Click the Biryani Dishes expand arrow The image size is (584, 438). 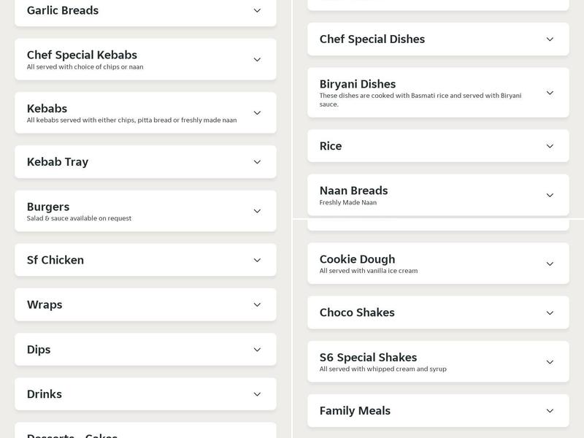[x=549, y=93]
